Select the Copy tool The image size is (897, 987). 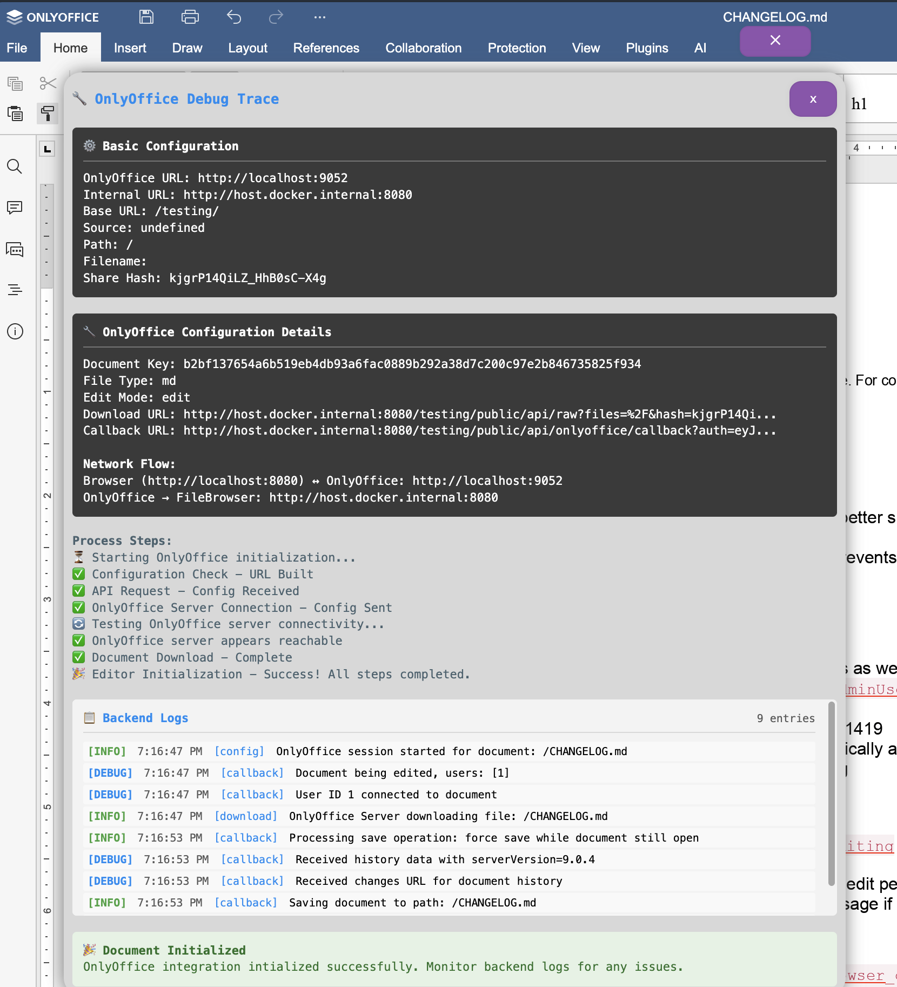click(x=15, y=83)
